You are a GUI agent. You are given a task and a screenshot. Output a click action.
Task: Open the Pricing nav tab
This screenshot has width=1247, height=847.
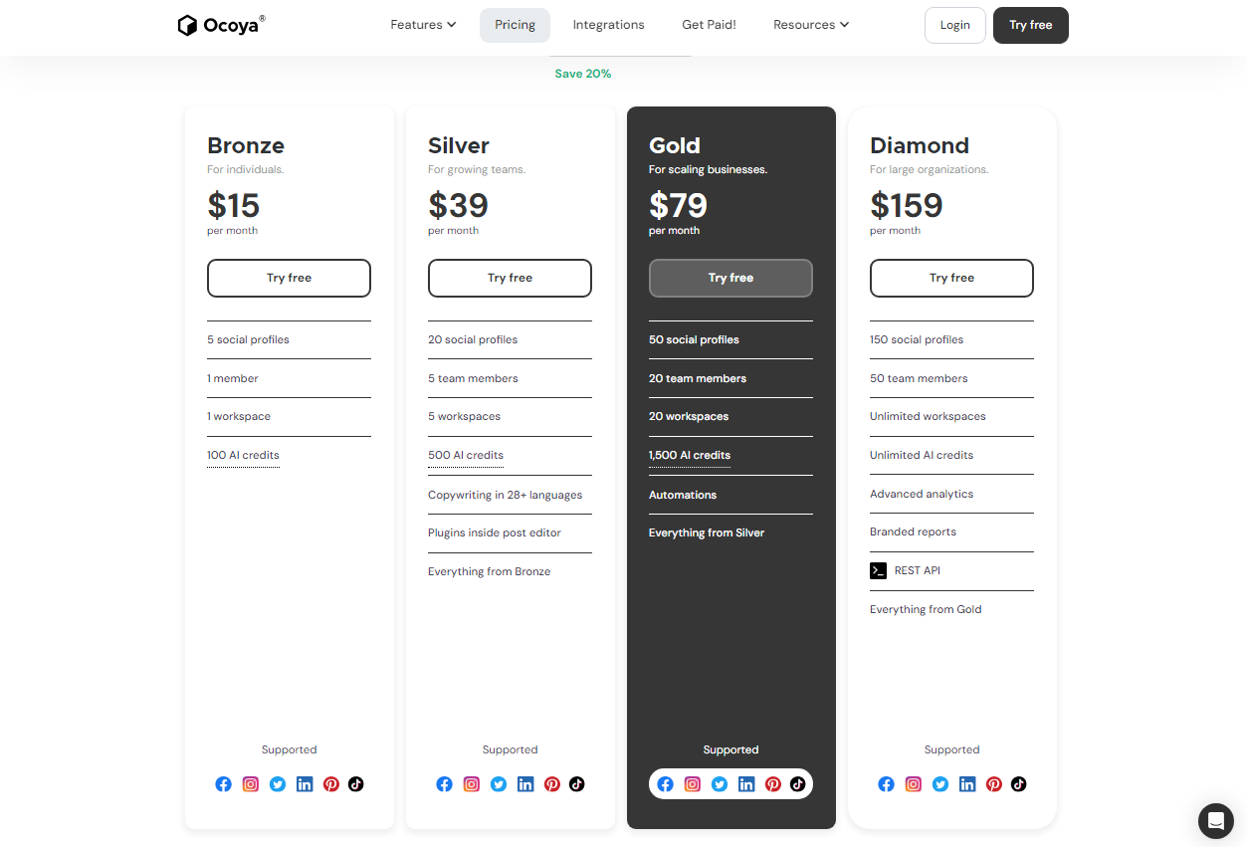(x=516, y=25)
